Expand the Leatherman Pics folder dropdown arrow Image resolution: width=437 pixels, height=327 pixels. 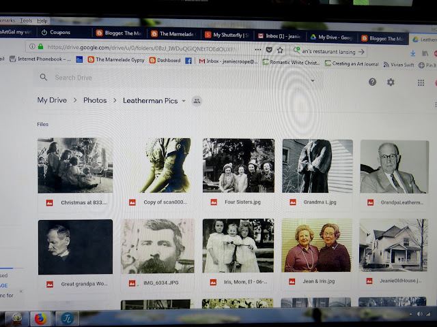184,101
